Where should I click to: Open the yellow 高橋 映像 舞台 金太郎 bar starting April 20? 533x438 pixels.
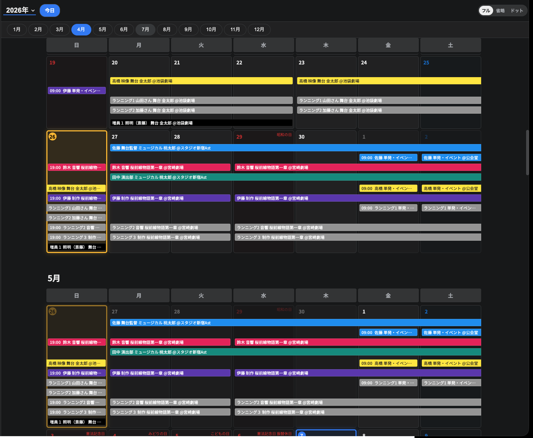pyautogui.click(x=201, y=81)
